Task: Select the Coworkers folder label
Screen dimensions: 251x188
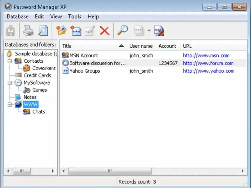Action: tap(44, 68)
